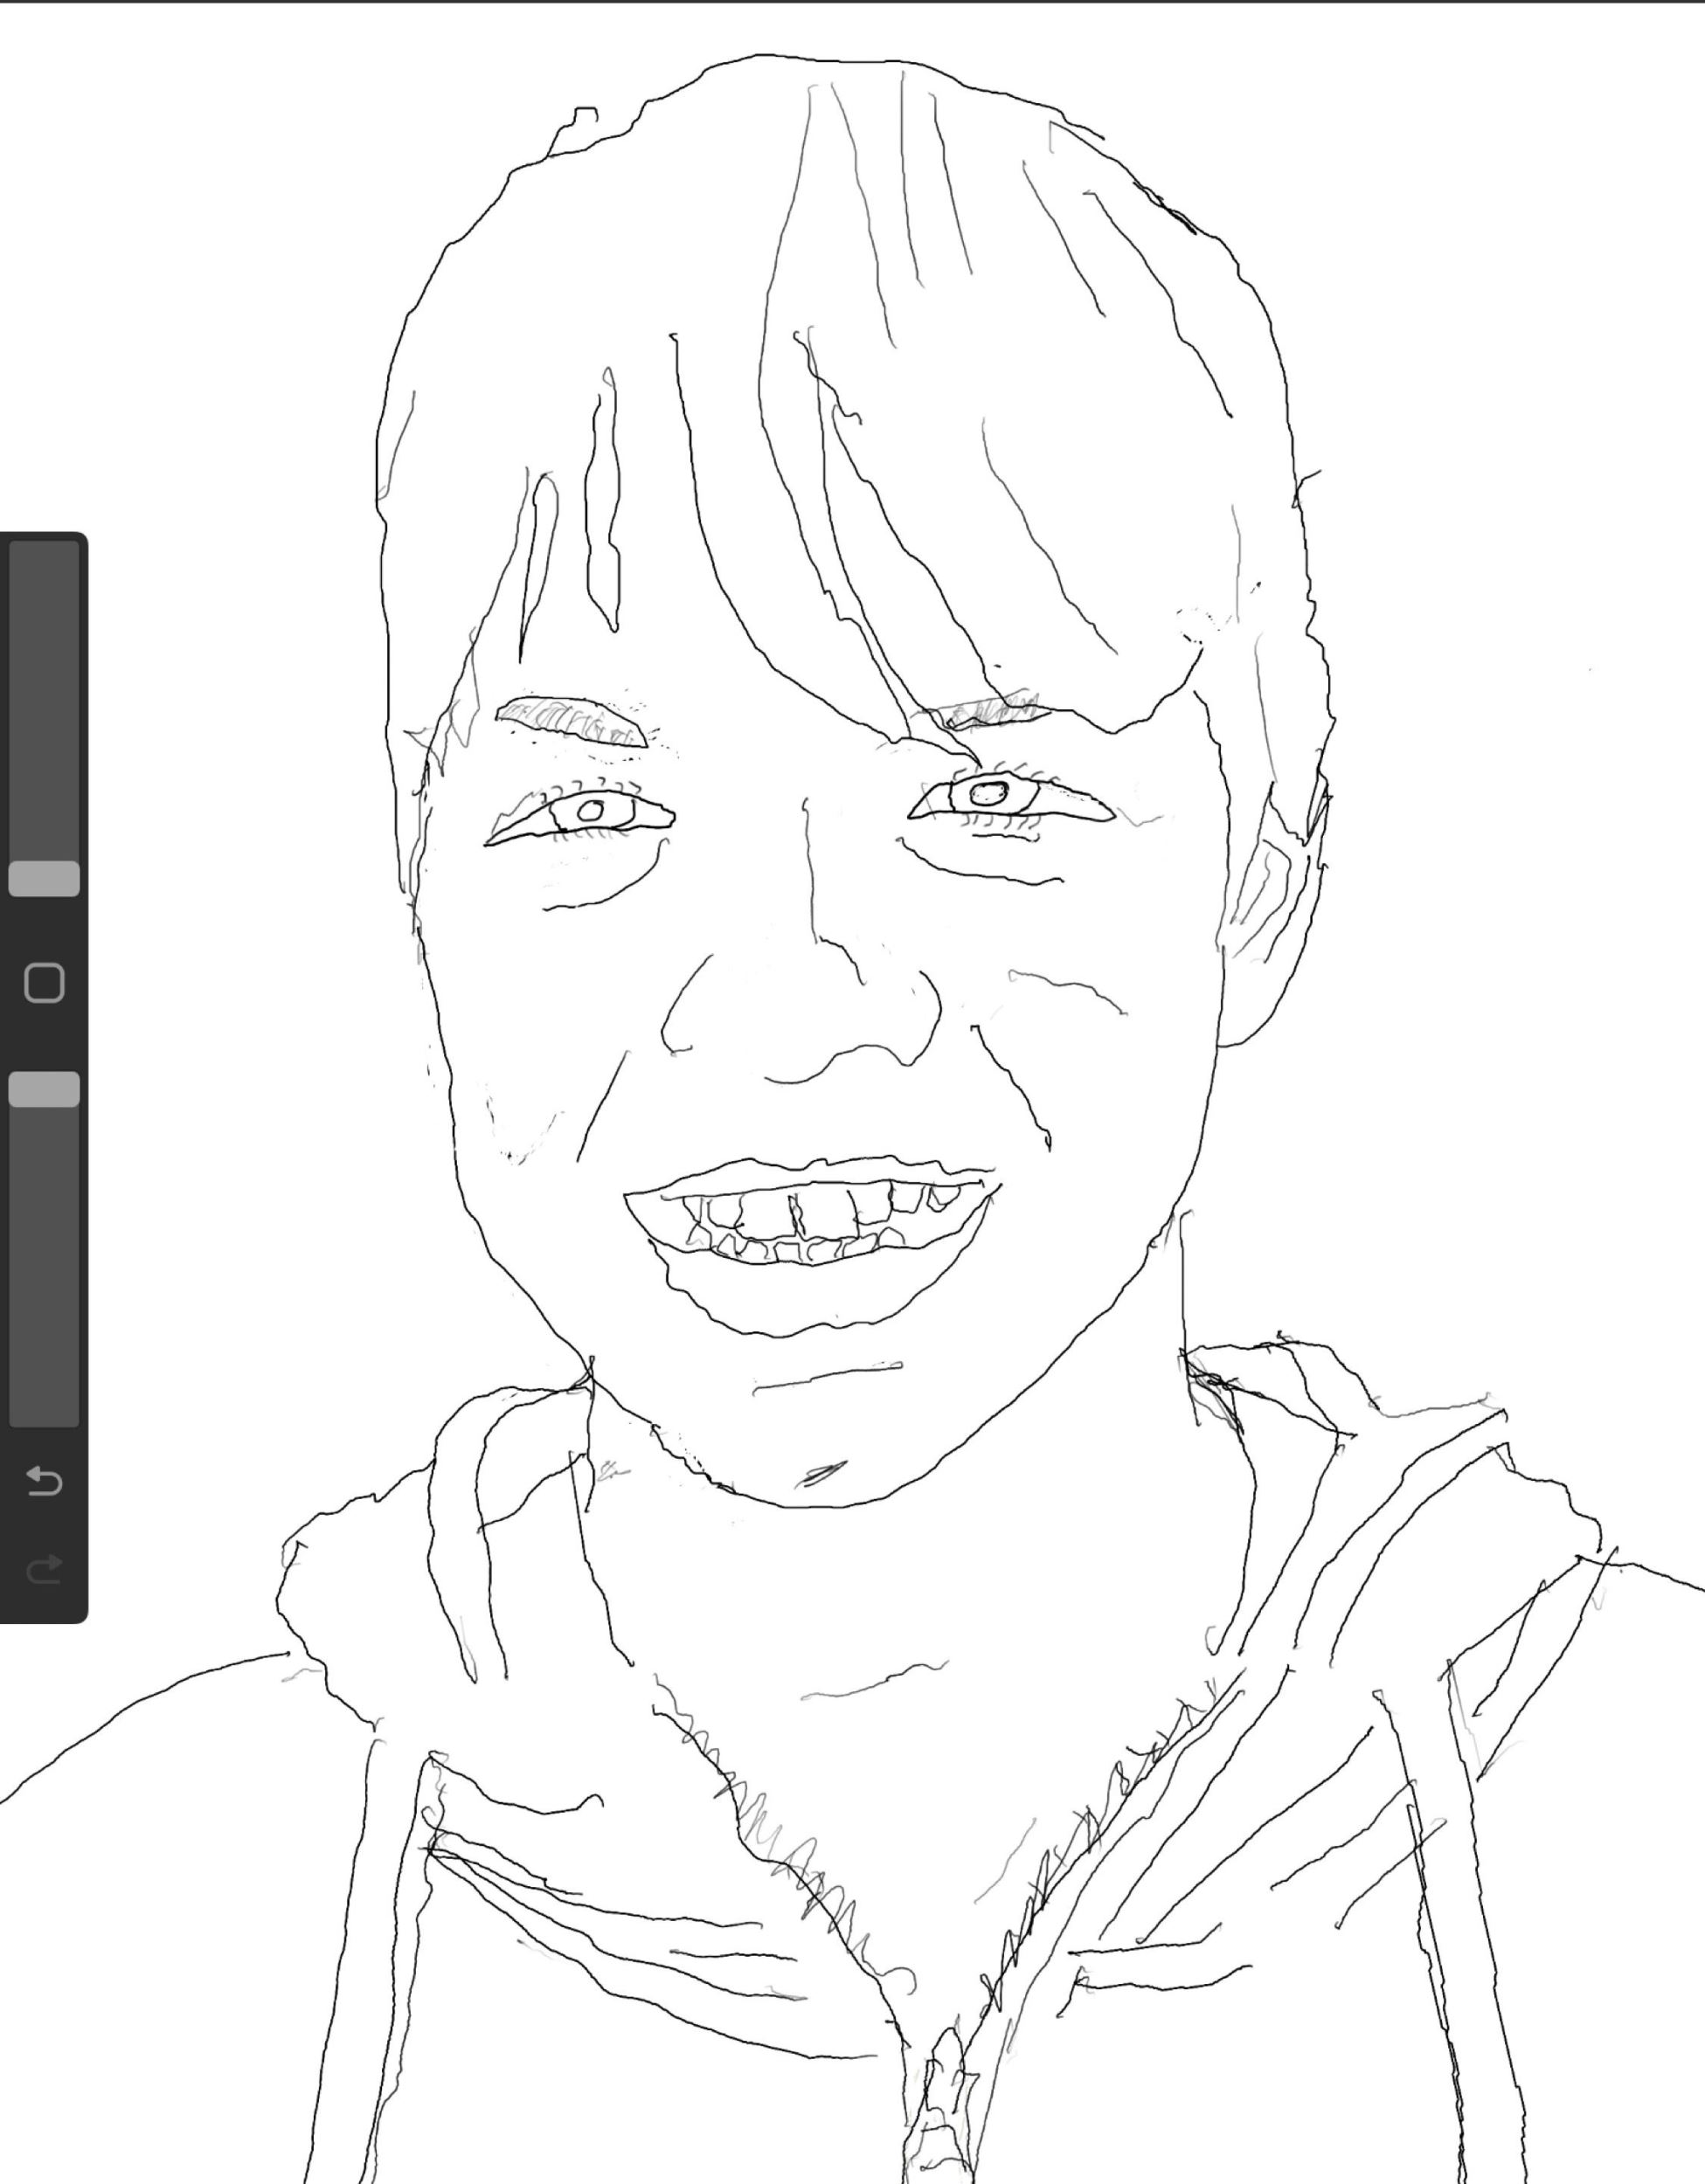This screenshot has height=2184, width=1705.
Task: Click the brush size slider handle
Action: click(x=44, y=878)
